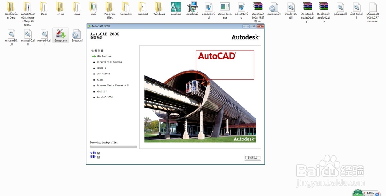
Task: Select the AutoCAD 2008 rar archive
Action: coord(258,12)
